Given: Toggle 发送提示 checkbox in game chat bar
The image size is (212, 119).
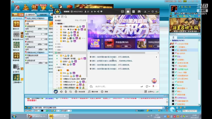Looking at the screenshot, I should pyautogui.click(x=136, y=111).
